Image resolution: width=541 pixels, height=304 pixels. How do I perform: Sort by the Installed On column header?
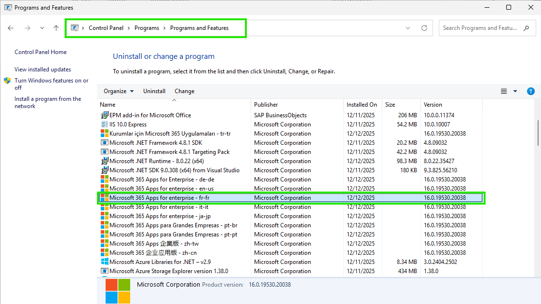(363, 104)
